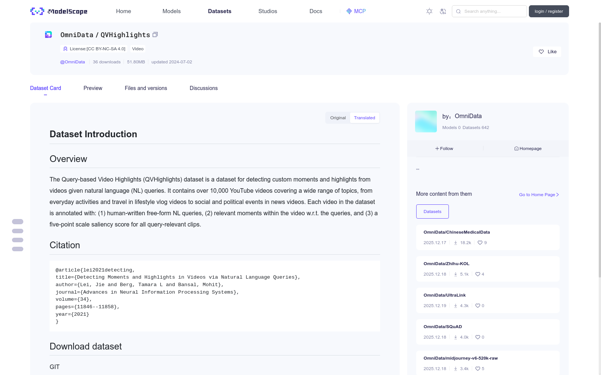Switch to the Dataset Card tab
The width and height of the screenshot is (601, 375).
[45, 88]
